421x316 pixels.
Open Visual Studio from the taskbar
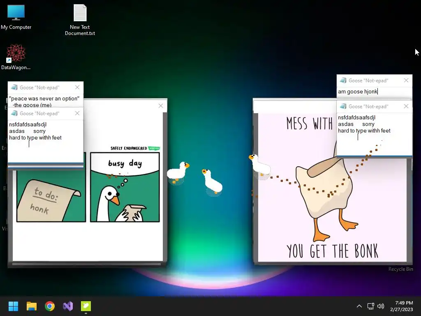point(68,306)
